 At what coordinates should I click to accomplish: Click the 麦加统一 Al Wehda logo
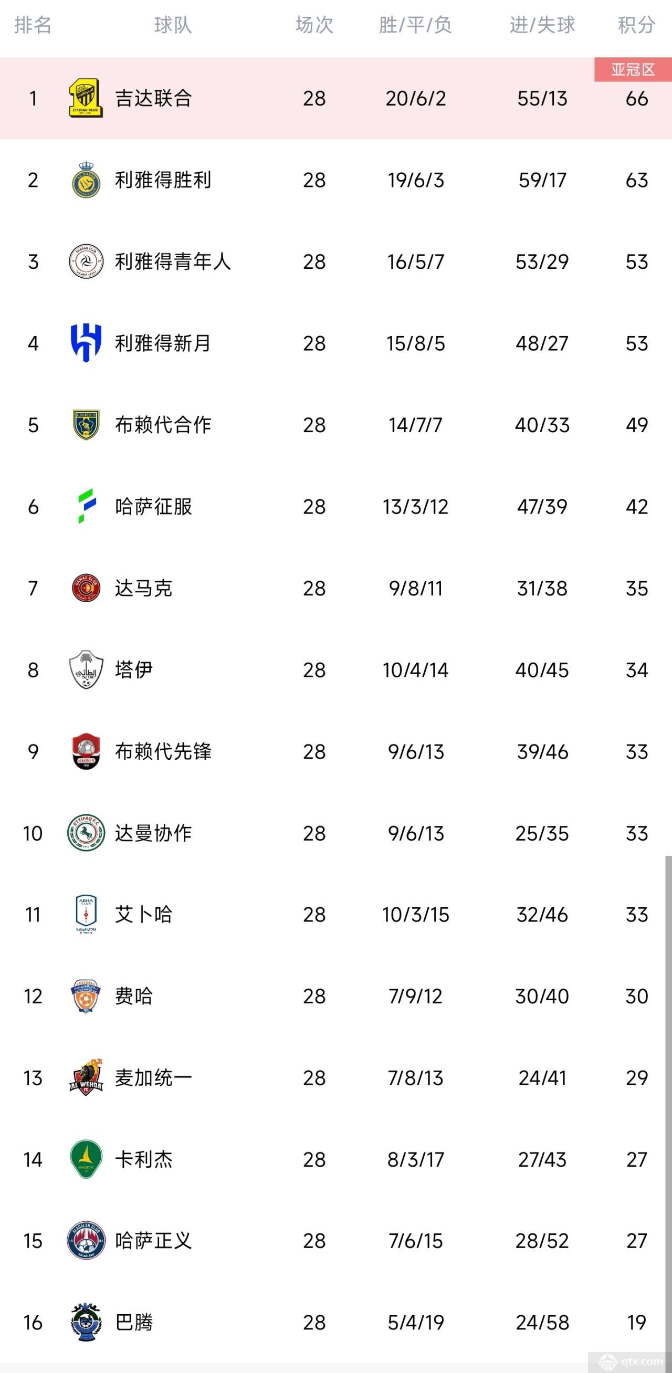point(86,1078)
